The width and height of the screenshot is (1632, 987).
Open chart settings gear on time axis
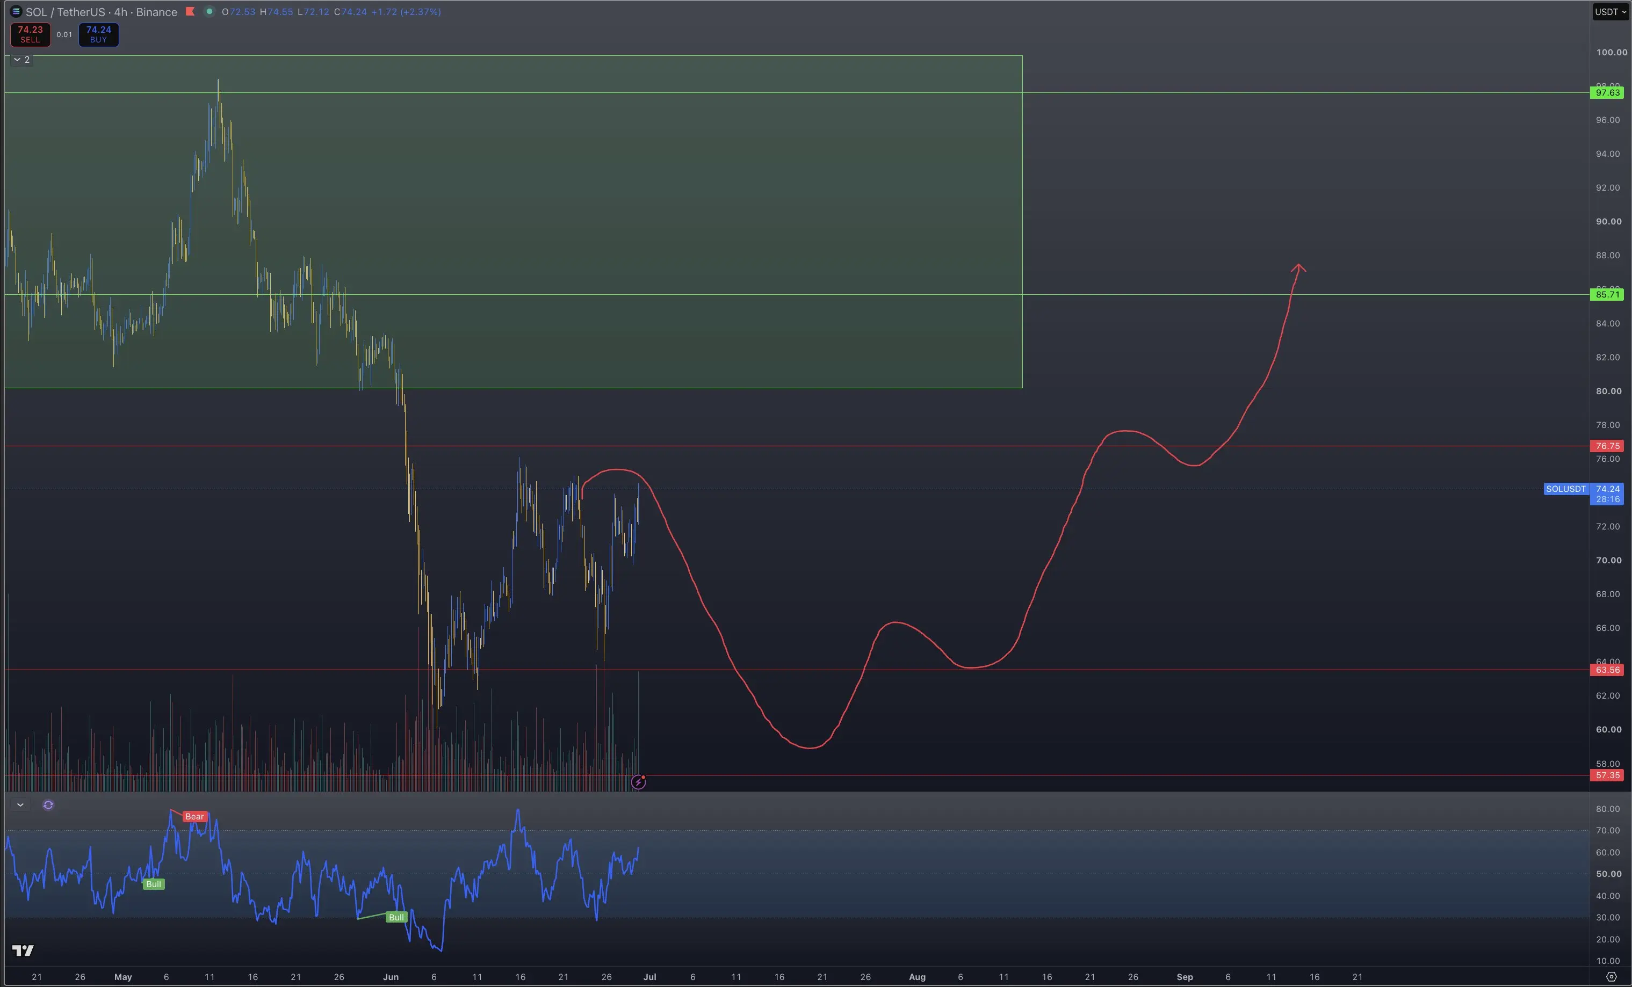(1612, 976)
